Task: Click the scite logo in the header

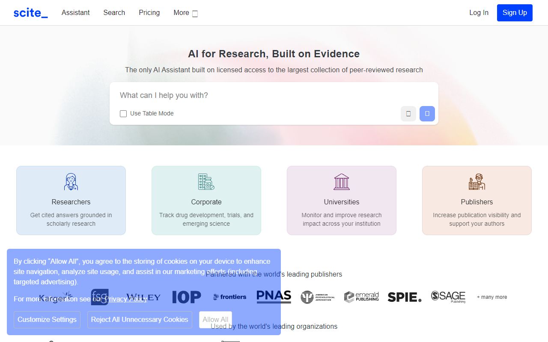Action: click(30, 12)
